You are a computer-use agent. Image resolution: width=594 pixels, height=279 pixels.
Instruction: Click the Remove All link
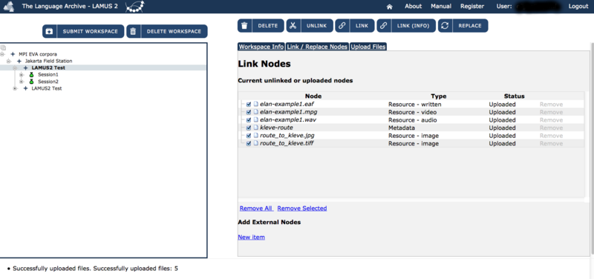point(256,209)
